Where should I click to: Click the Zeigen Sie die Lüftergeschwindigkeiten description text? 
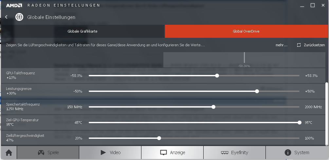pyautogui.click(x=105, y=45)
